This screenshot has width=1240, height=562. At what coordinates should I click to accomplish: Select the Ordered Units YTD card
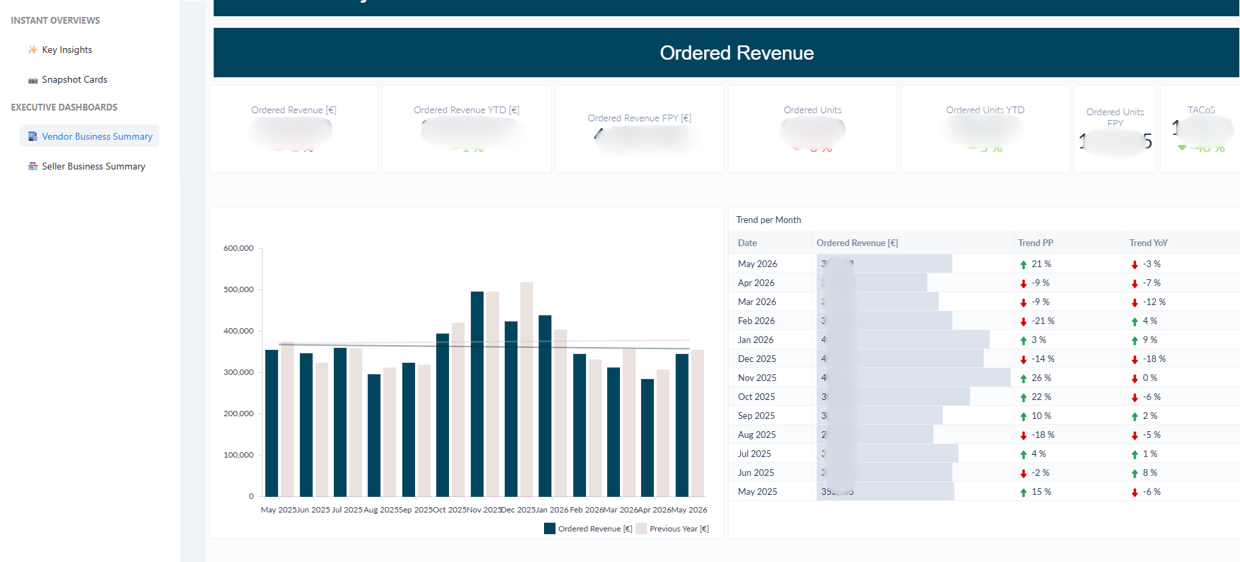coord(986,129)
